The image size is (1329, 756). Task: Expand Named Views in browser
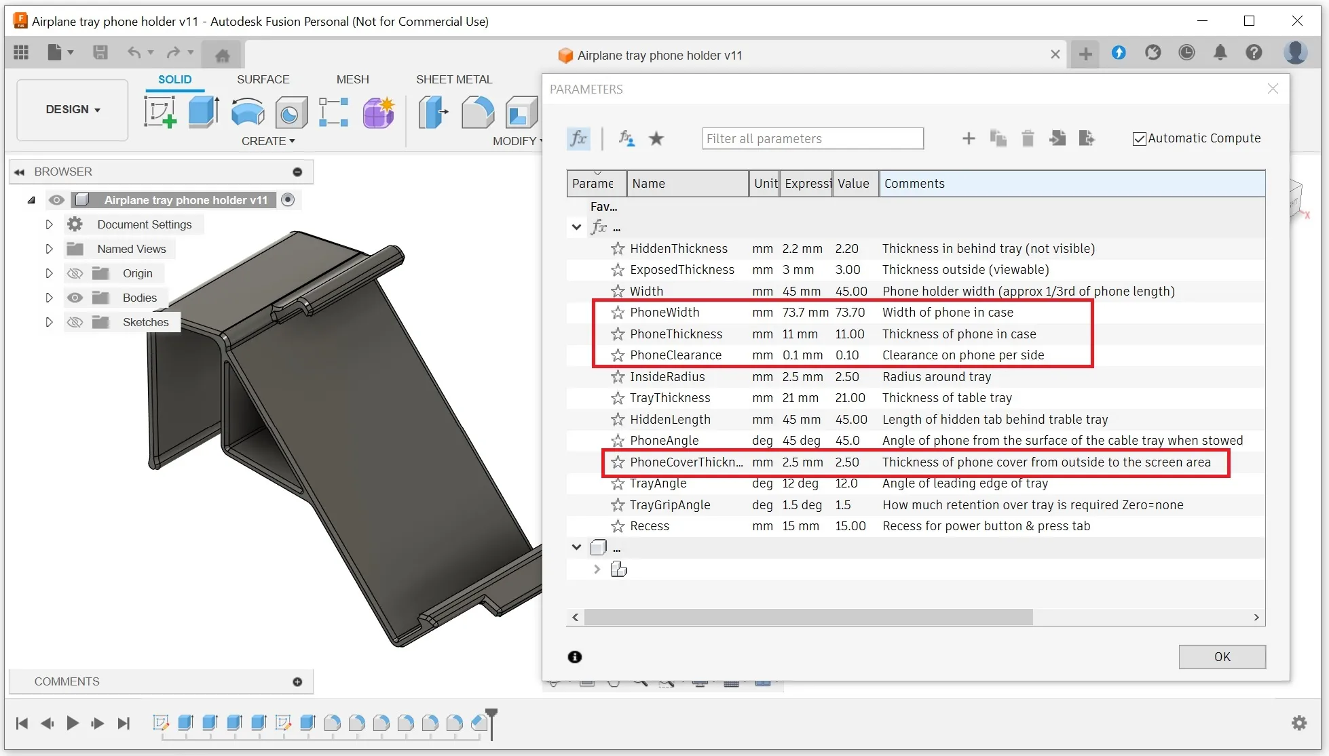[x=49, y=249]
